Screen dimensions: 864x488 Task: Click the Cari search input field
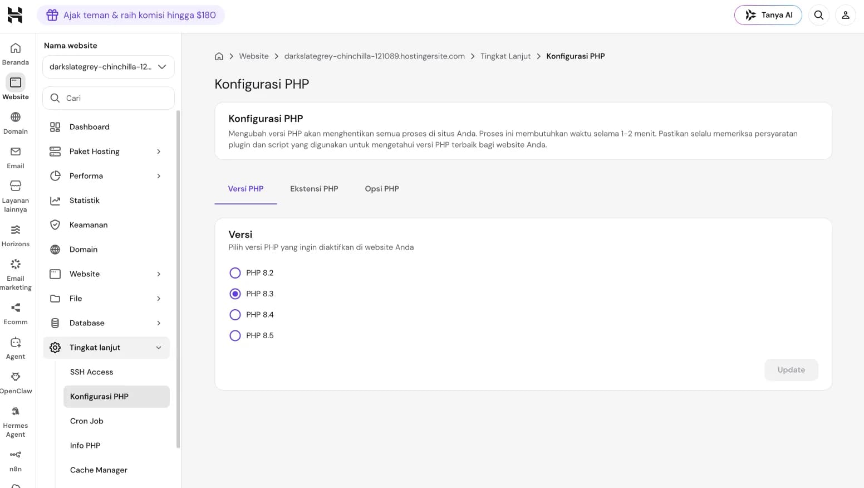pyautogui.click(x=109, y=98)
